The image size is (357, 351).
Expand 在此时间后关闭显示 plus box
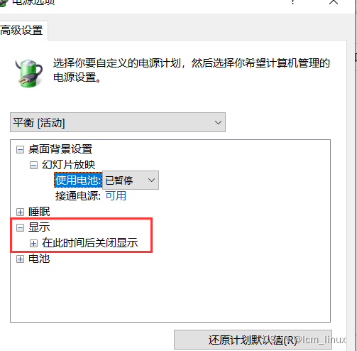click(x=33, y=243)
